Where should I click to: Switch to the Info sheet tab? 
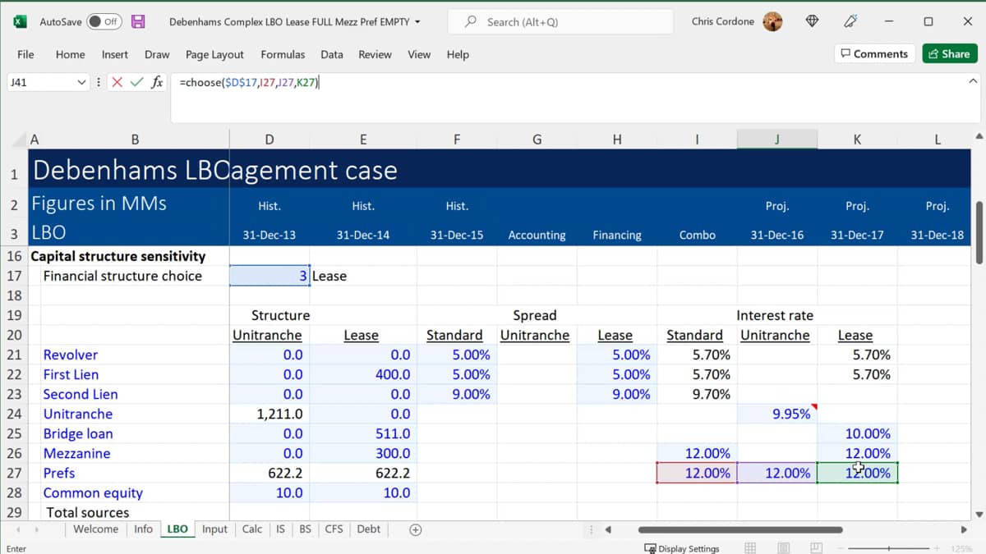143,529
